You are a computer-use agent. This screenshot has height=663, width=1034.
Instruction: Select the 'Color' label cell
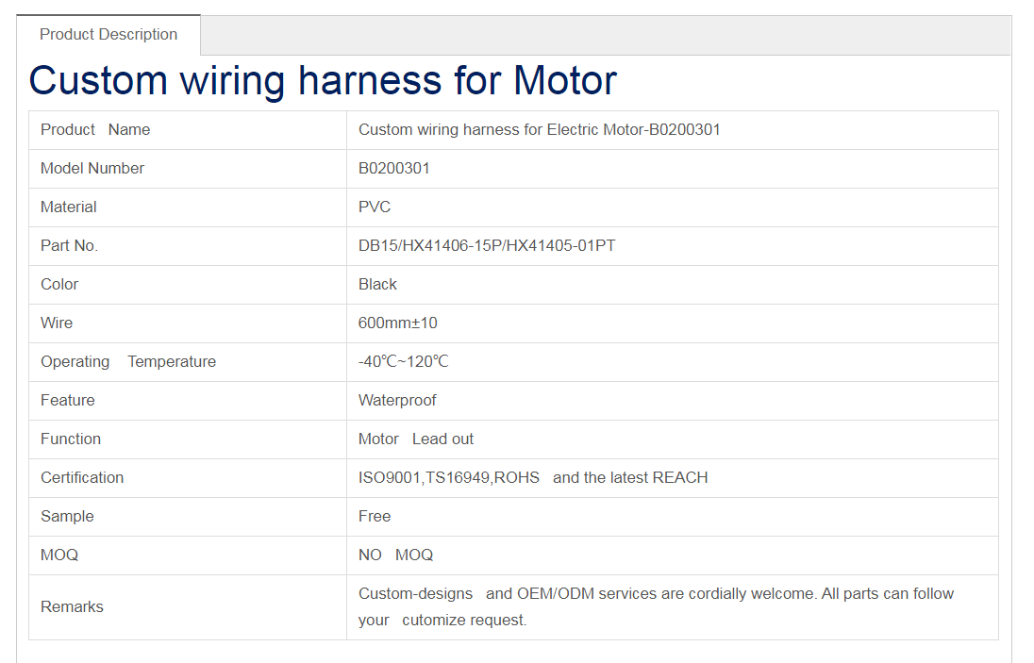(x=59, y=285)
